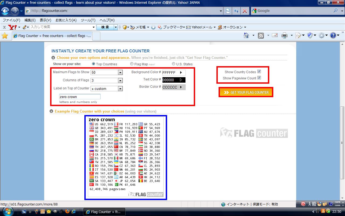
Task: Click the custom label field containing 'zero crown'
Action: (80, 97)
